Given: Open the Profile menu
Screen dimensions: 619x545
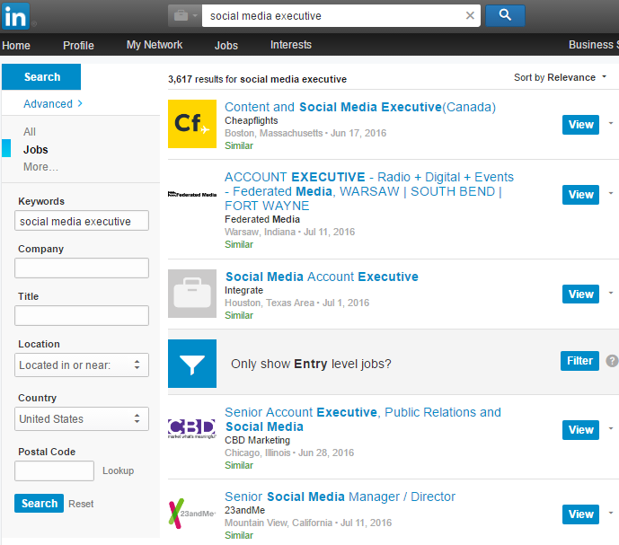Looking at the screenshot, I should coord(78,46).
